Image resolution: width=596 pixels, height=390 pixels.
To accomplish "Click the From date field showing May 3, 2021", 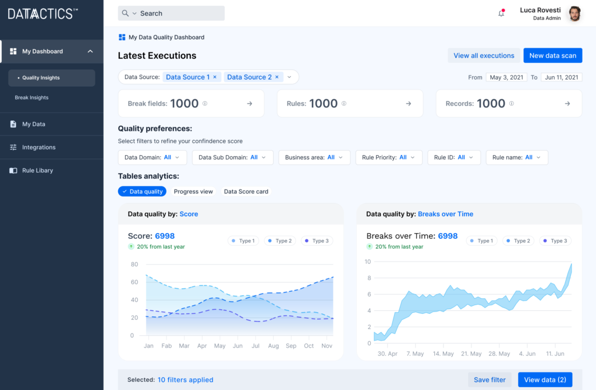I will point(506,76).
